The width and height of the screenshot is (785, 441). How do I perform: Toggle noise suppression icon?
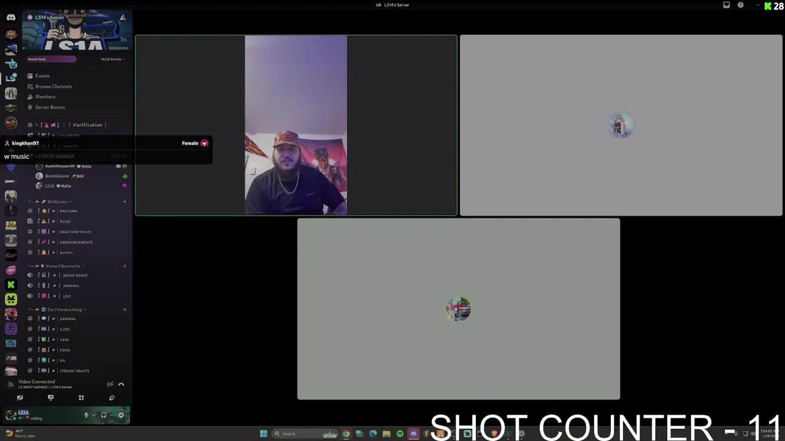pyautogui.click(x=110, y=384)
